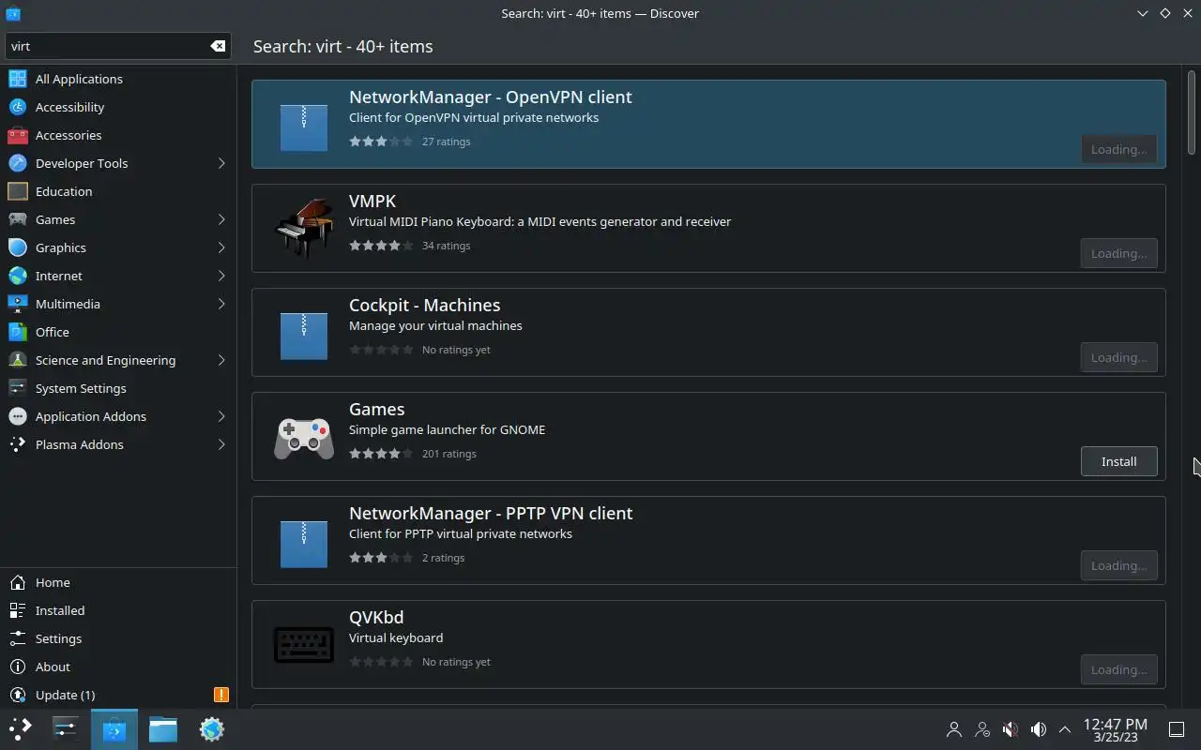This screenshot has height=750, width=1201.
Task: Click 201 ratings under Games
Action: (x=449, y=454)
